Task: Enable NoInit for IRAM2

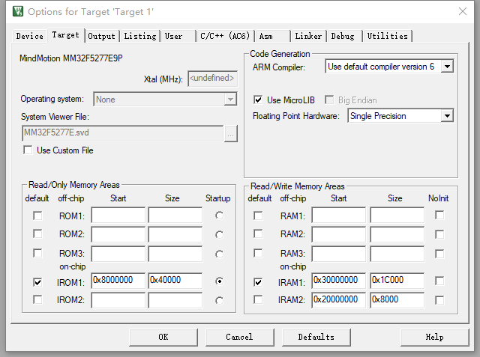Action: (x=439, y=300)
